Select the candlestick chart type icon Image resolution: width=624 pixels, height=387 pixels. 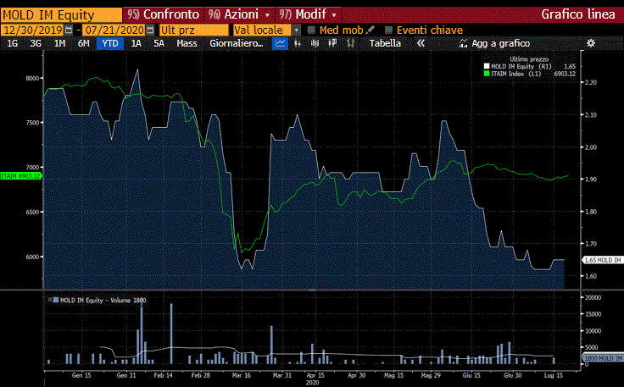pyautogui.click(x=315, y=43)
